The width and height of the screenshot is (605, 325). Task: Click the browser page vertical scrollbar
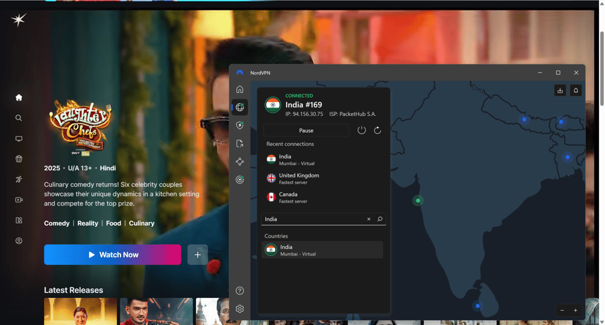[602, 69]
